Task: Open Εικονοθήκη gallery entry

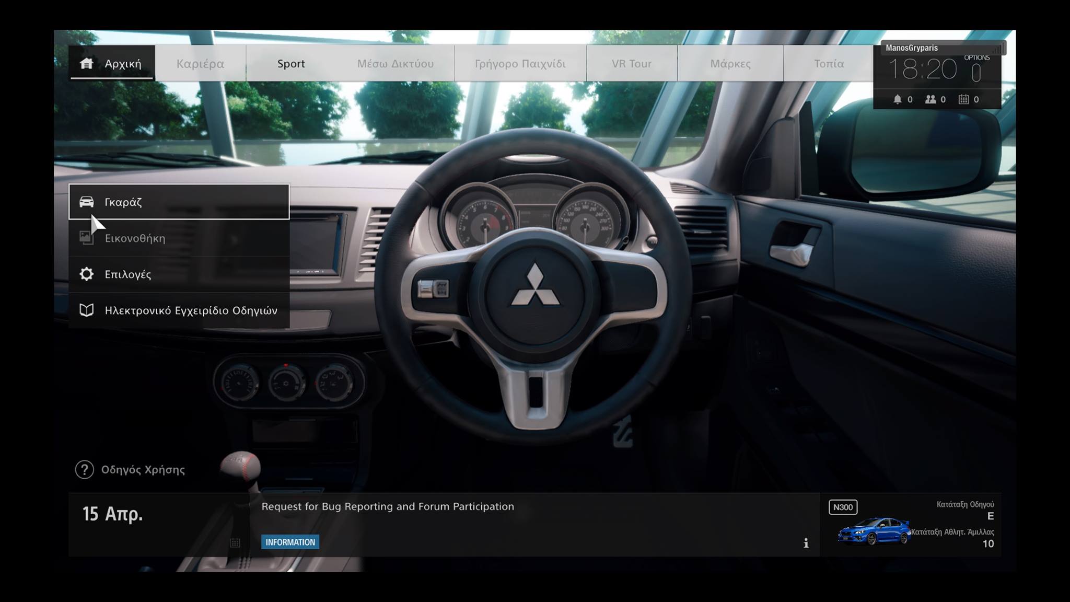Action: 179,238
